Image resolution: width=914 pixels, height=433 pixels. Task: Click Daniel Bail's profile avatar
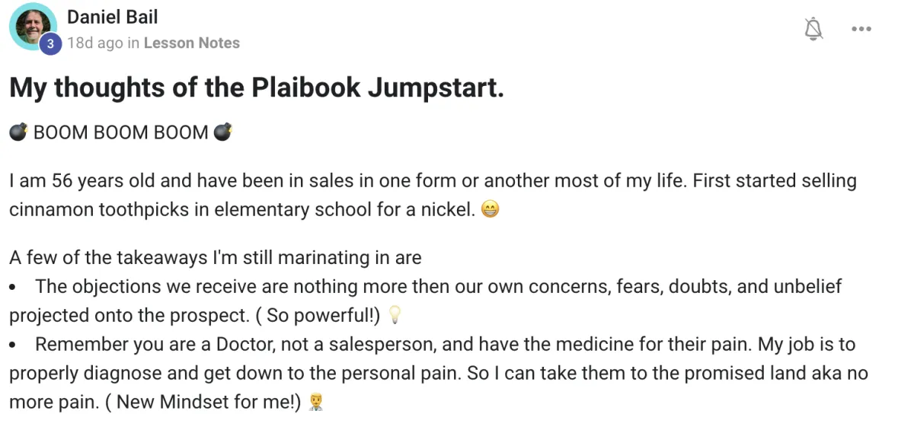coord(33,27)
